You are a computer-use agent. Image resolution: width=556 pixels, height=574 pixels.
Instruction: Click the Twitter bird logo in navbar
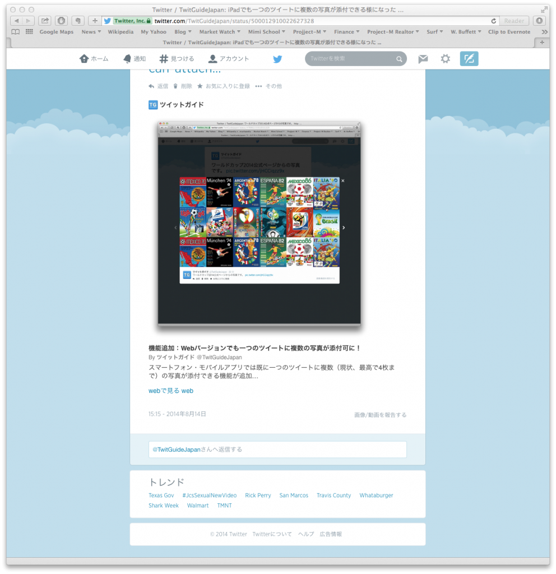click(277, 59)
